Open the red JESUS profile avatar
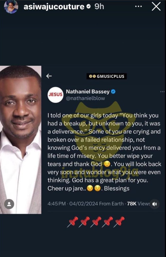 point(56,95)
